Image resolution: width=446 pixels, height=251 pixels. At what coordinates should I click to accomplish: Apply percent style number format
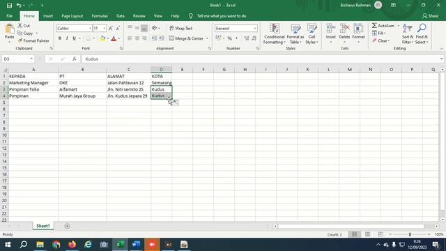click(229, 38)
